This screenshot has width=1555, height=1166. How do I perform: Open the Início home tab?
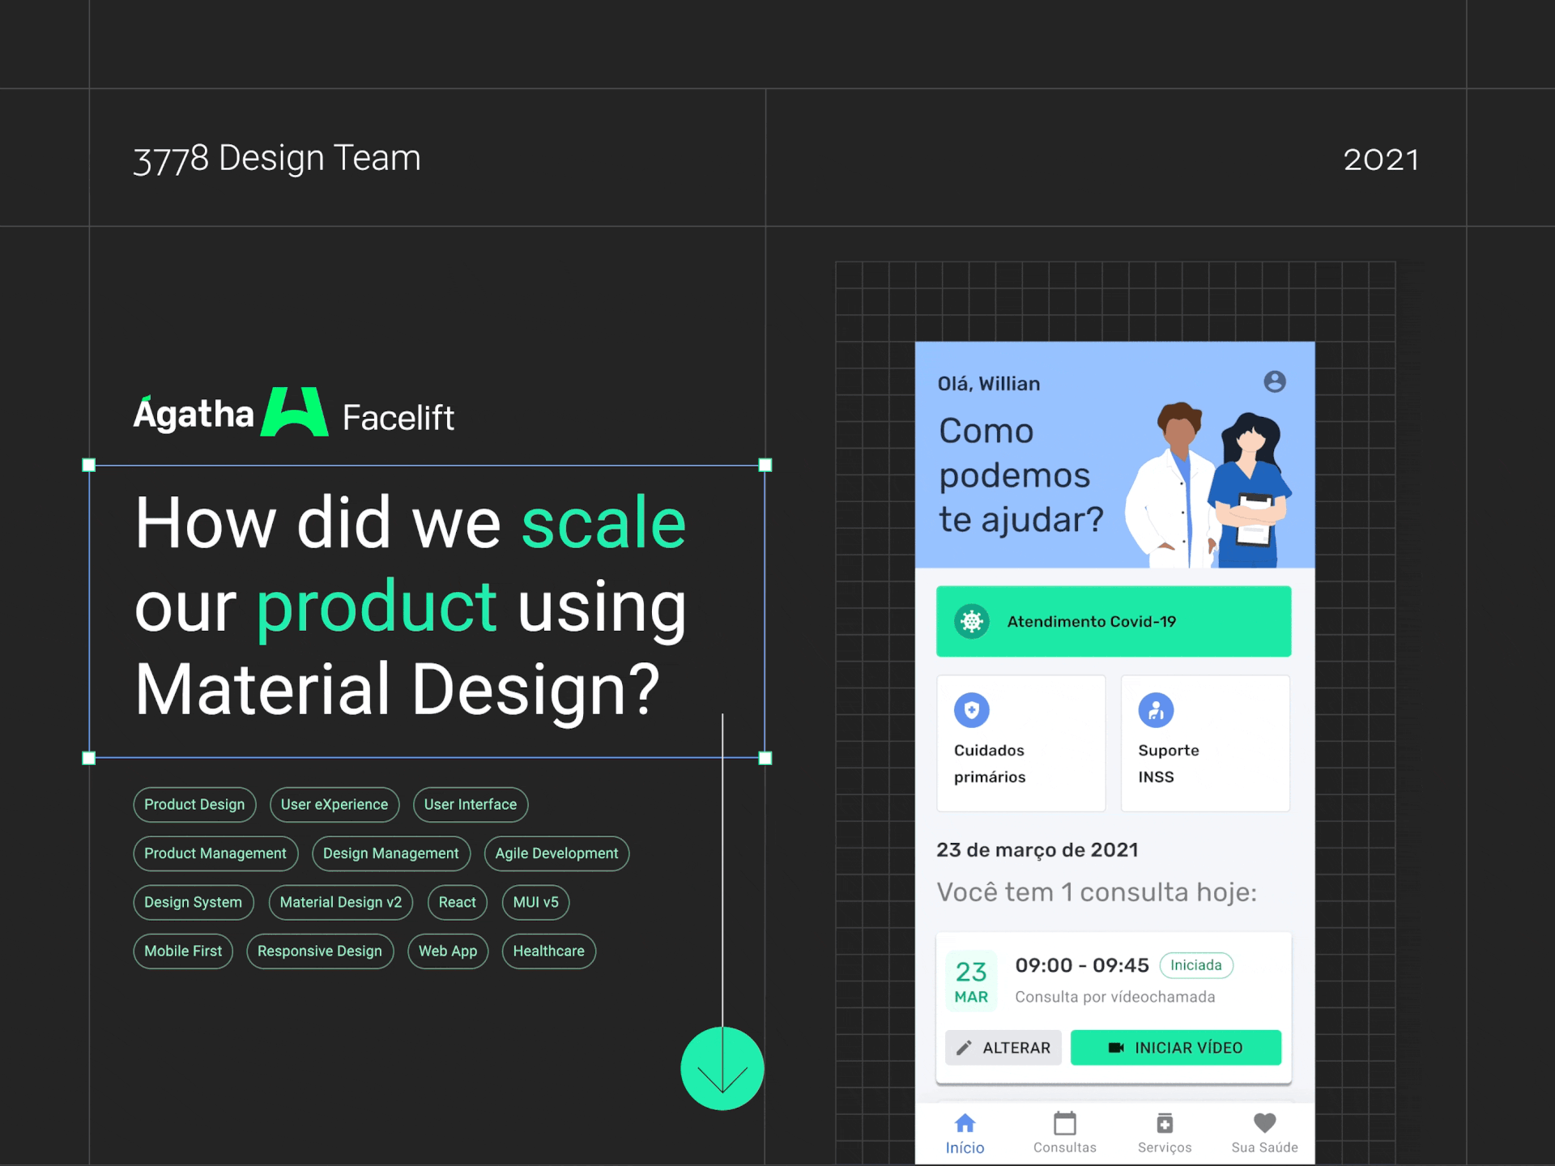coord(965,1133)
